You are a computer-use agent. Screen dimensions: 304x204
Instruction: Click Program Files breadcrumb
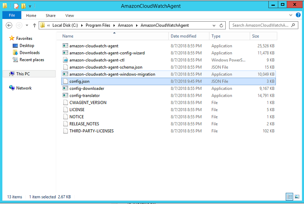pyautogui.click(x=98, y=25)
